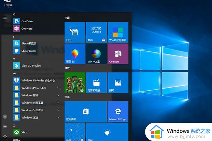212x141 pixels.
Task: Click the letter V section header
Action: [x=14, y=59]
